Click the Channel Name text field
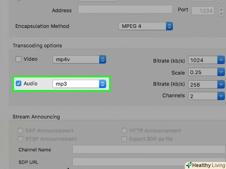 (149, 149)
